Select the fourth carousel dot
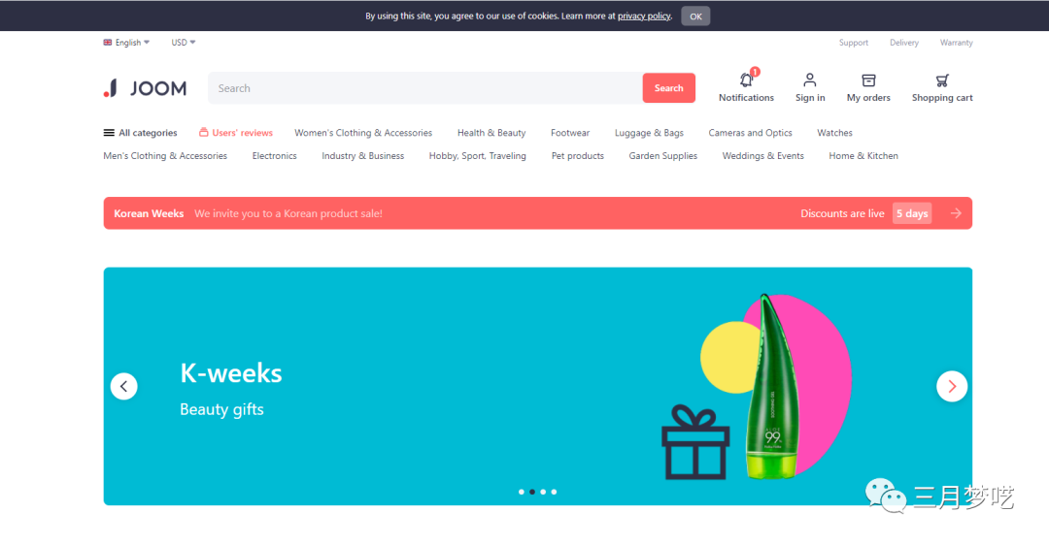 pyautogui.click(x=554, y=492)
